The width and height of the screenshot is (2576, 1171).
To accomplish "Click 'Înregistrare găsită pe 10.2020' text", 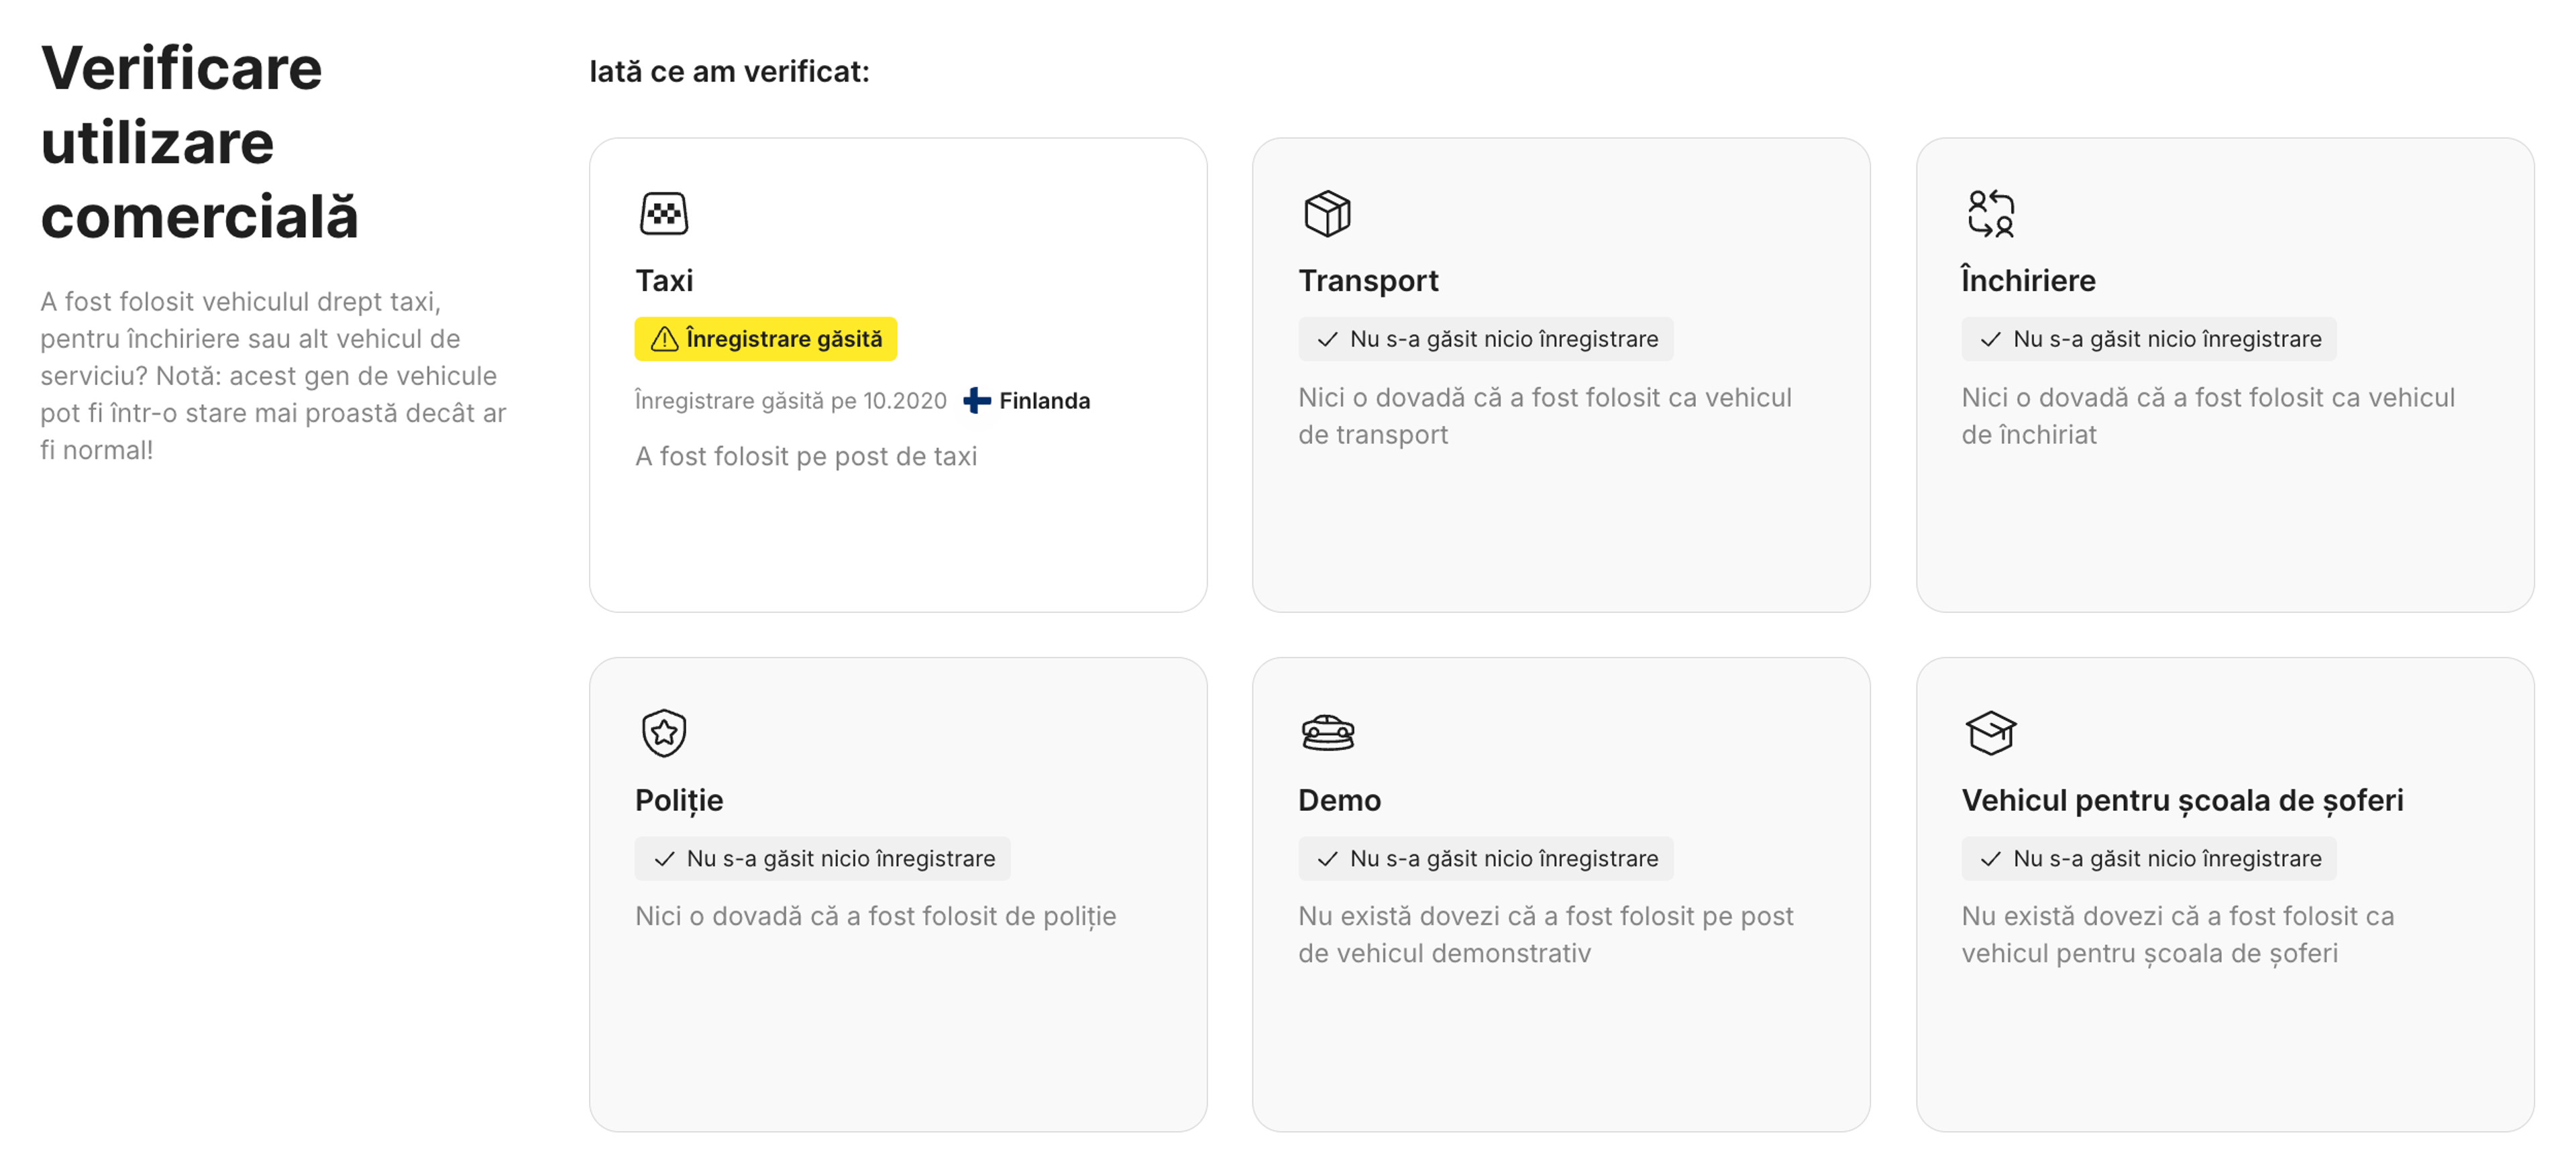I will [790, 400].
